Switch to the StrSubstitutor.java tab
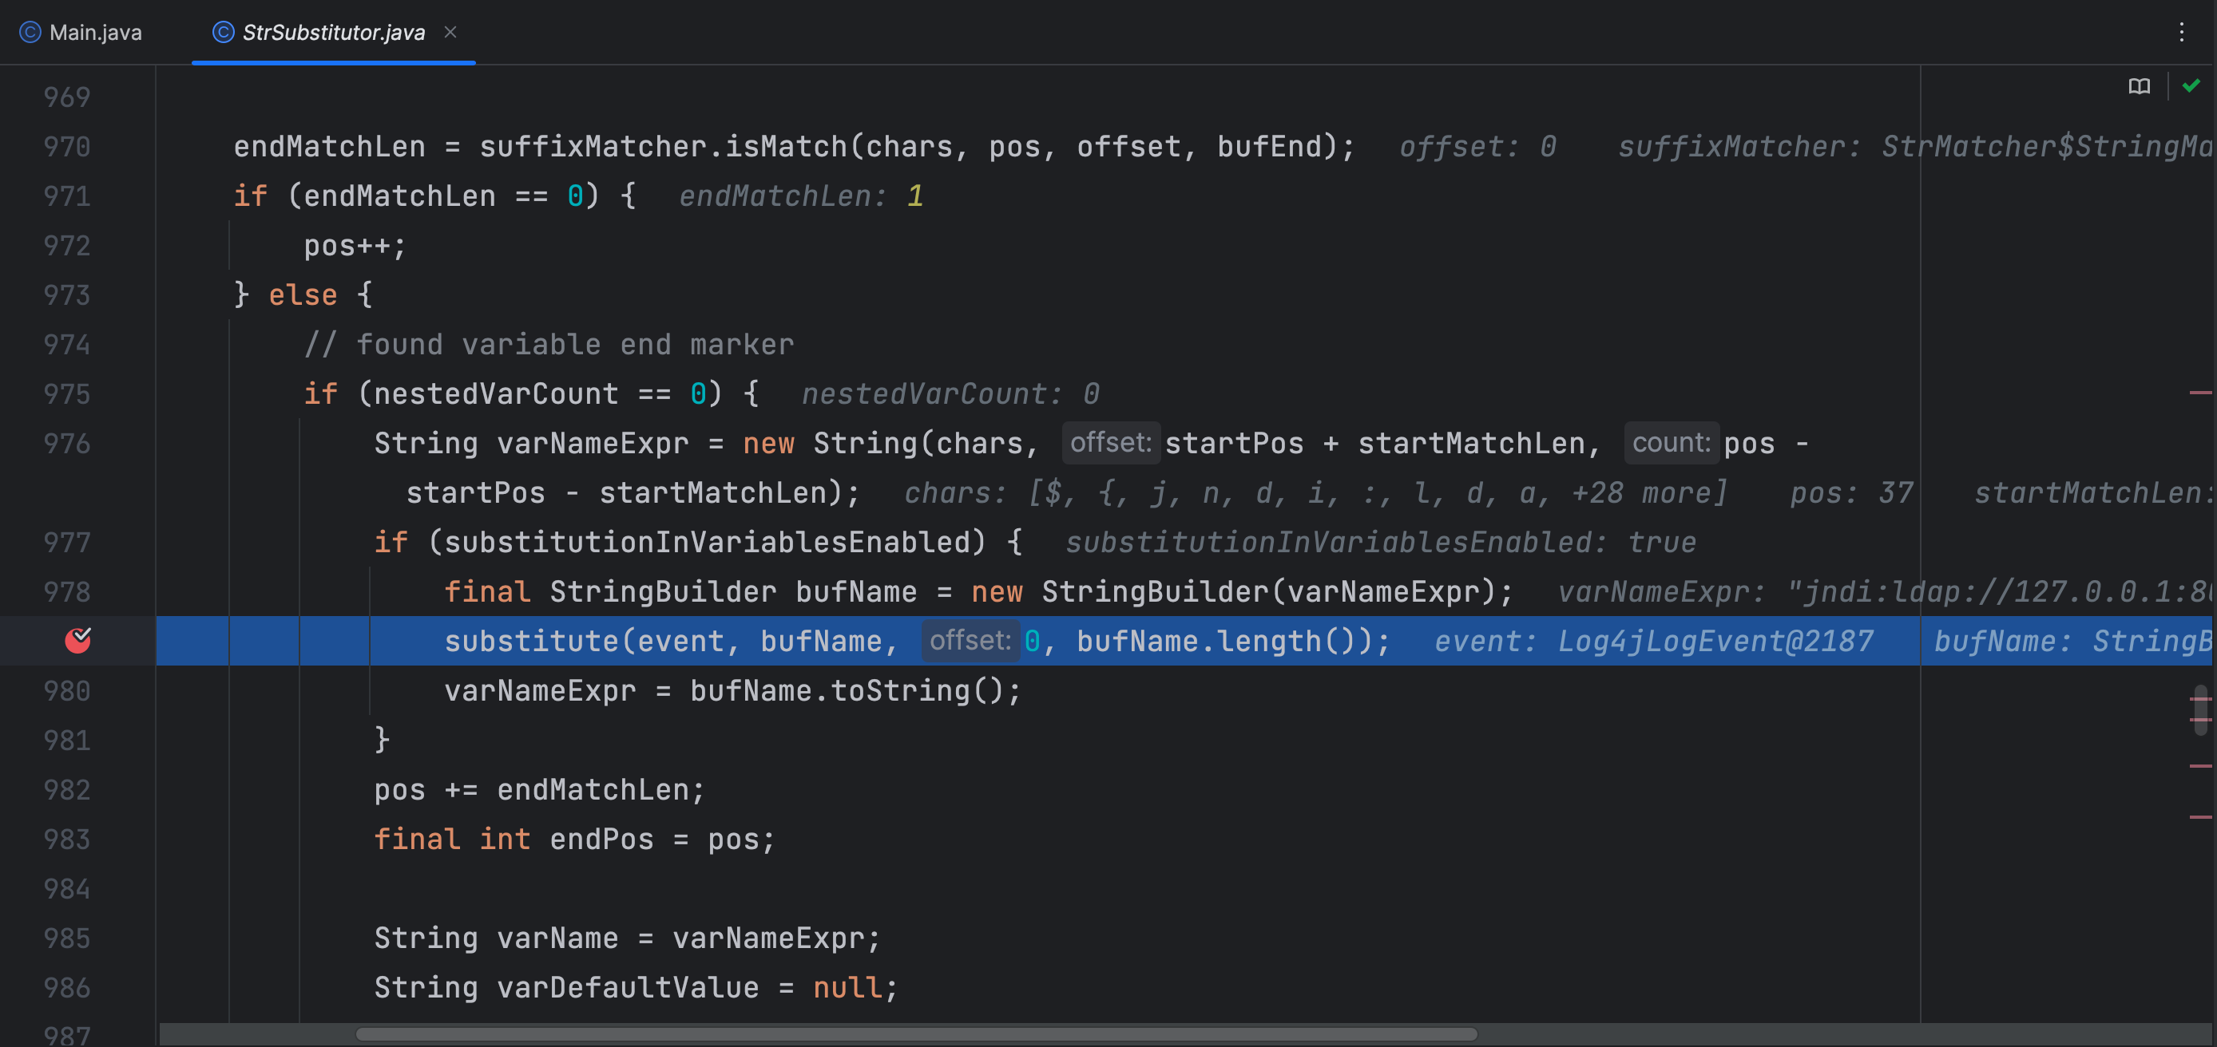This screenshot has width=2217, height=1047. point(333,32)
